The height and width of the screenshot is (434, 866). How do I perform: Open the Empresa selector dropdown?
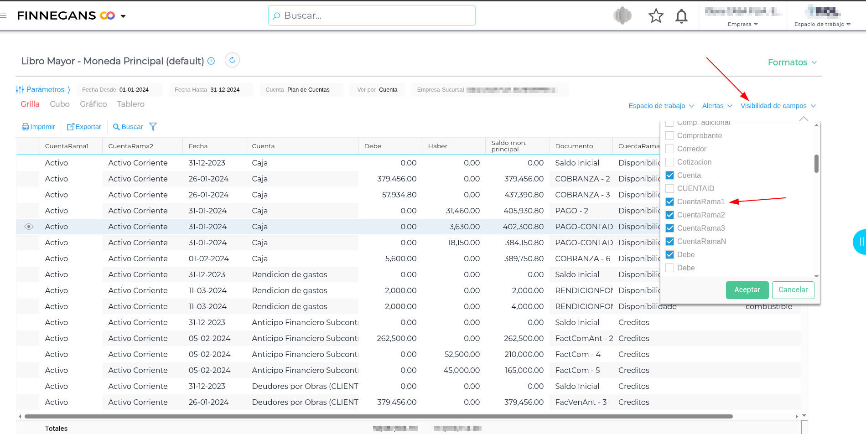click(x=742, y=24)
